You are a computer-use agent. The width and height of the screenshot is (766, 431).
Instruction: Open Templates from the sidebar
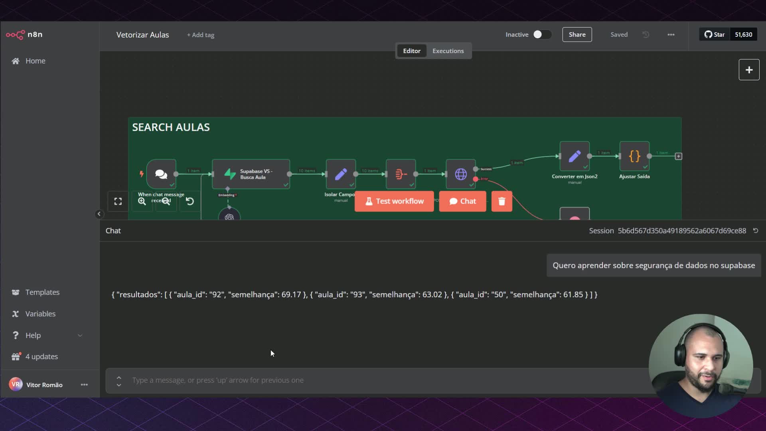click(x=42, y=293)
